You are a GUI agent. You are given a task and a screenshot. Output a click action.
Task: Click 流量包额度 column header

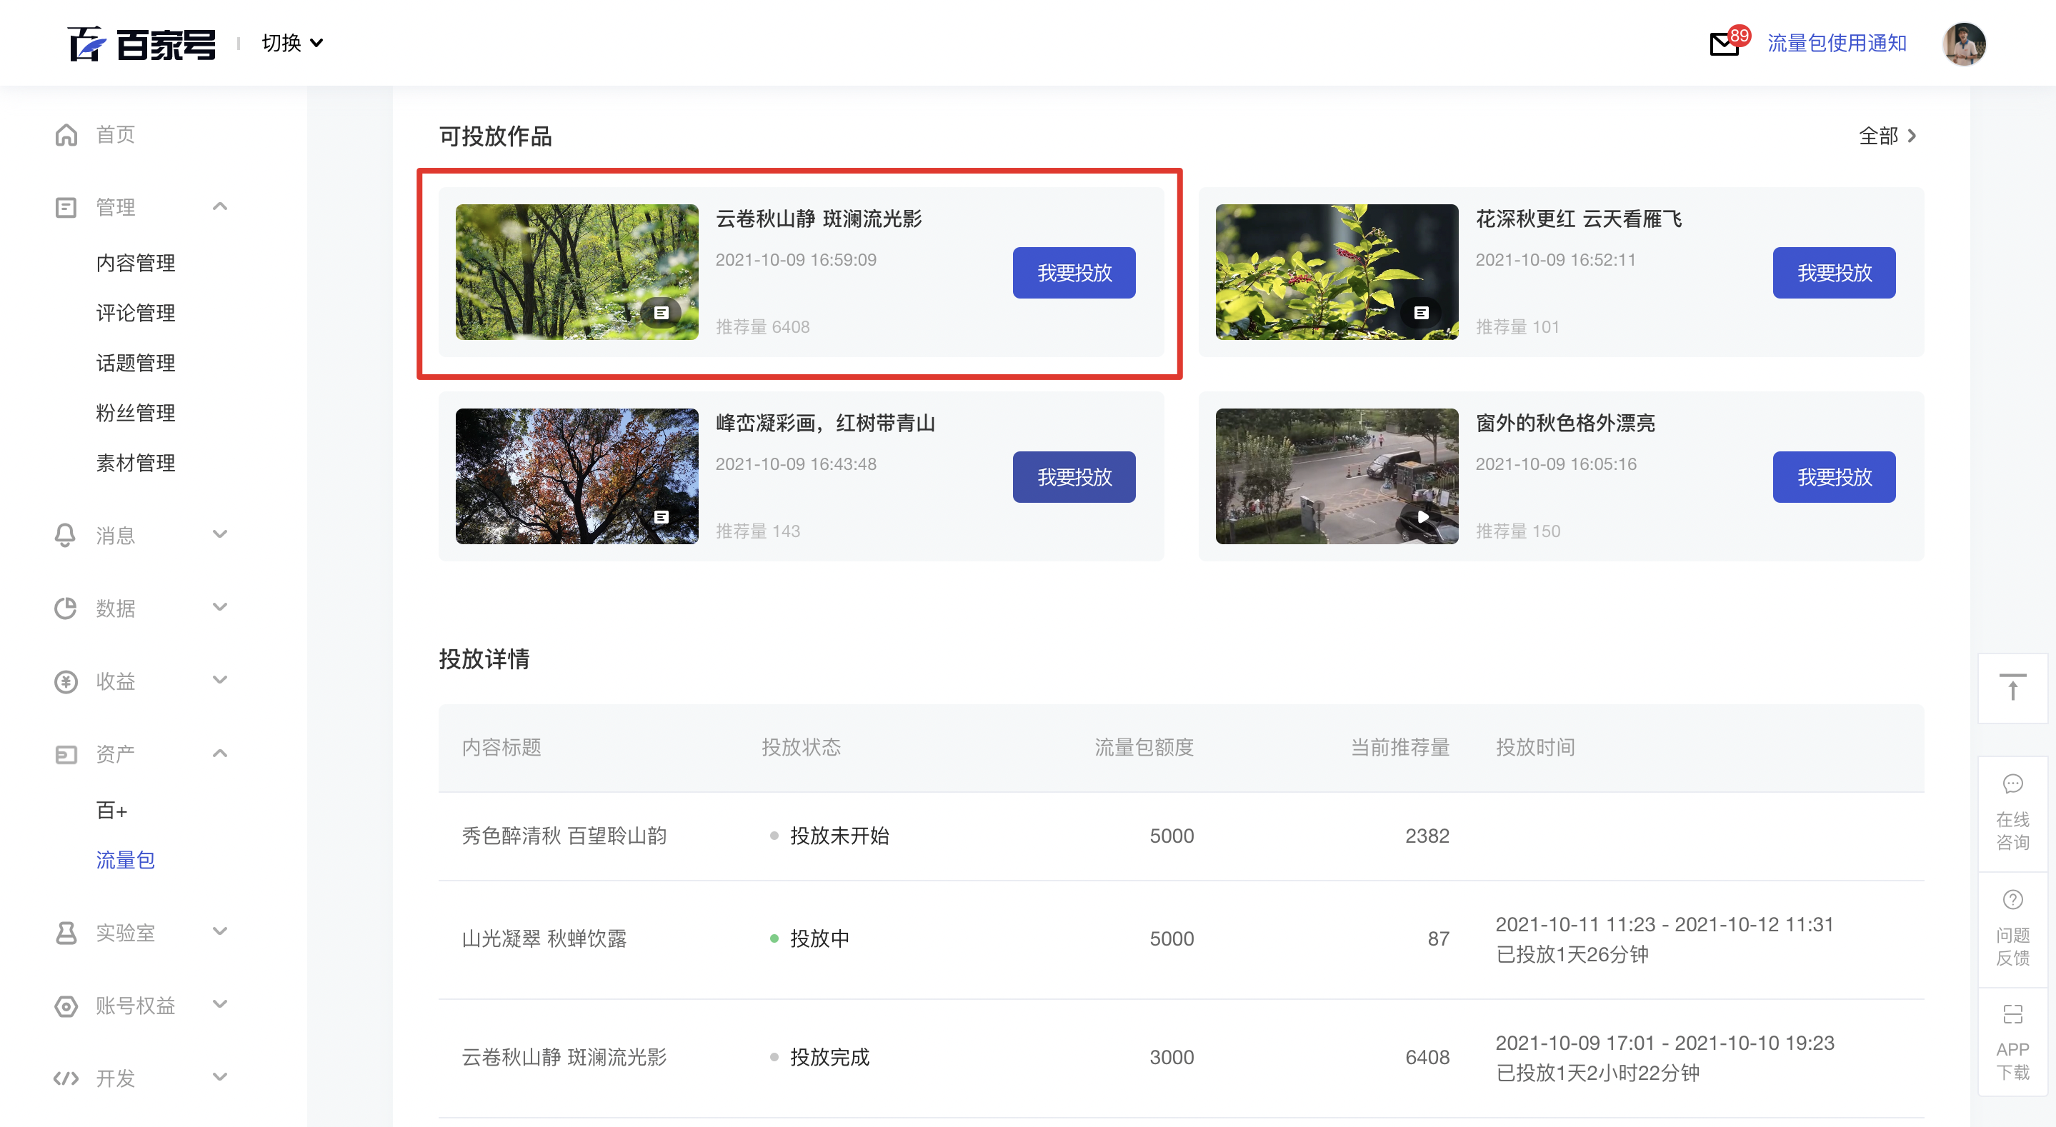[1144, 747]
